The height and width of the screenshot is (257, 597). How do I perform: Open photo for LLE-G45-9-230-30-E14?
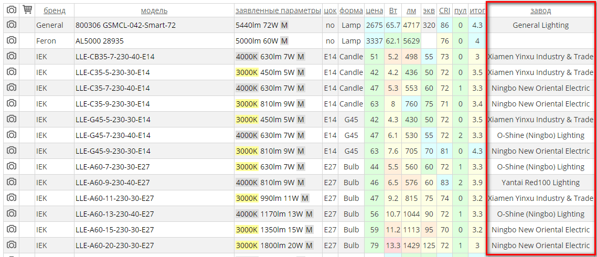coord(12,151)
